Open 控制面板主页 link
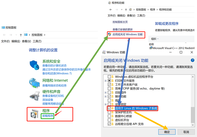The image size is (197, 137). [120, 22]
